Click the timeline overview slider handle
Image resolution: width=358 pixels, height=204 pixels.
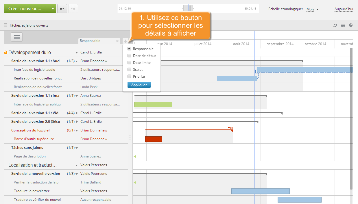click(189, 8)
